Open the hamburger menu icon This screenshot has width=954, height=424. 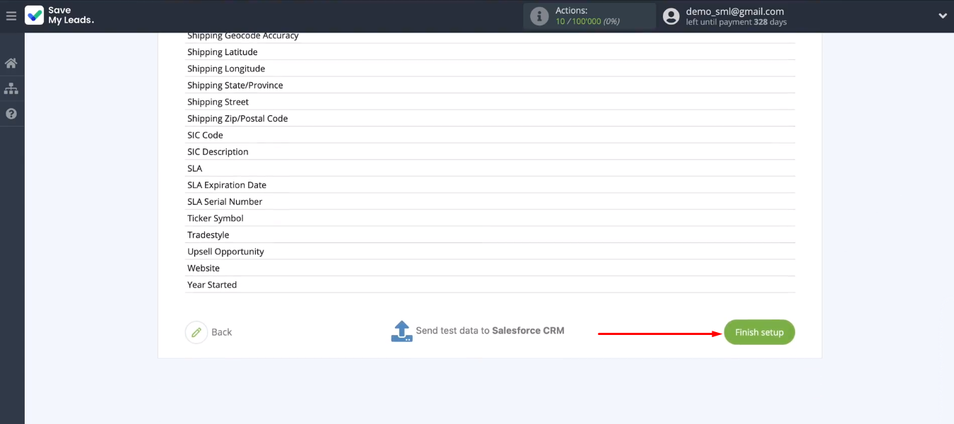pos(11,16)
